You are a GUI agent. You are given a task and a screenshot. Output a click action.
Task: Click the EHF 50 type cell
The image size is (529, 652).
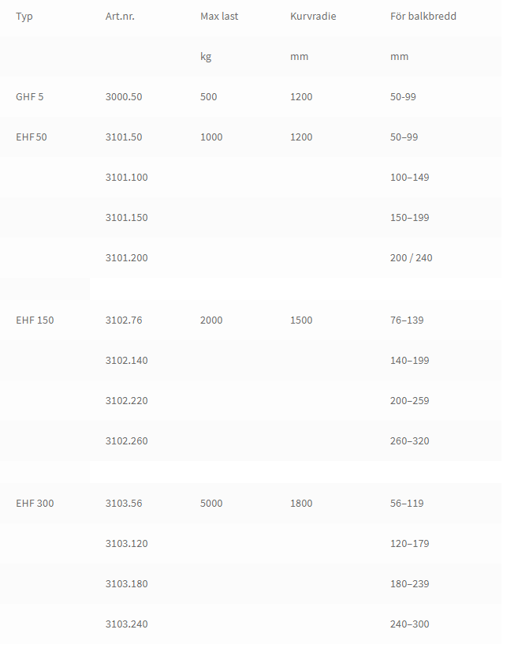[x=32, y=137]
